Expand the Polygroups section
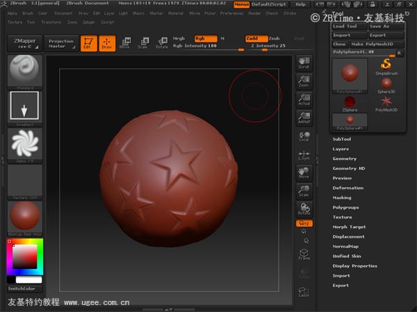 tap(345, 207)
